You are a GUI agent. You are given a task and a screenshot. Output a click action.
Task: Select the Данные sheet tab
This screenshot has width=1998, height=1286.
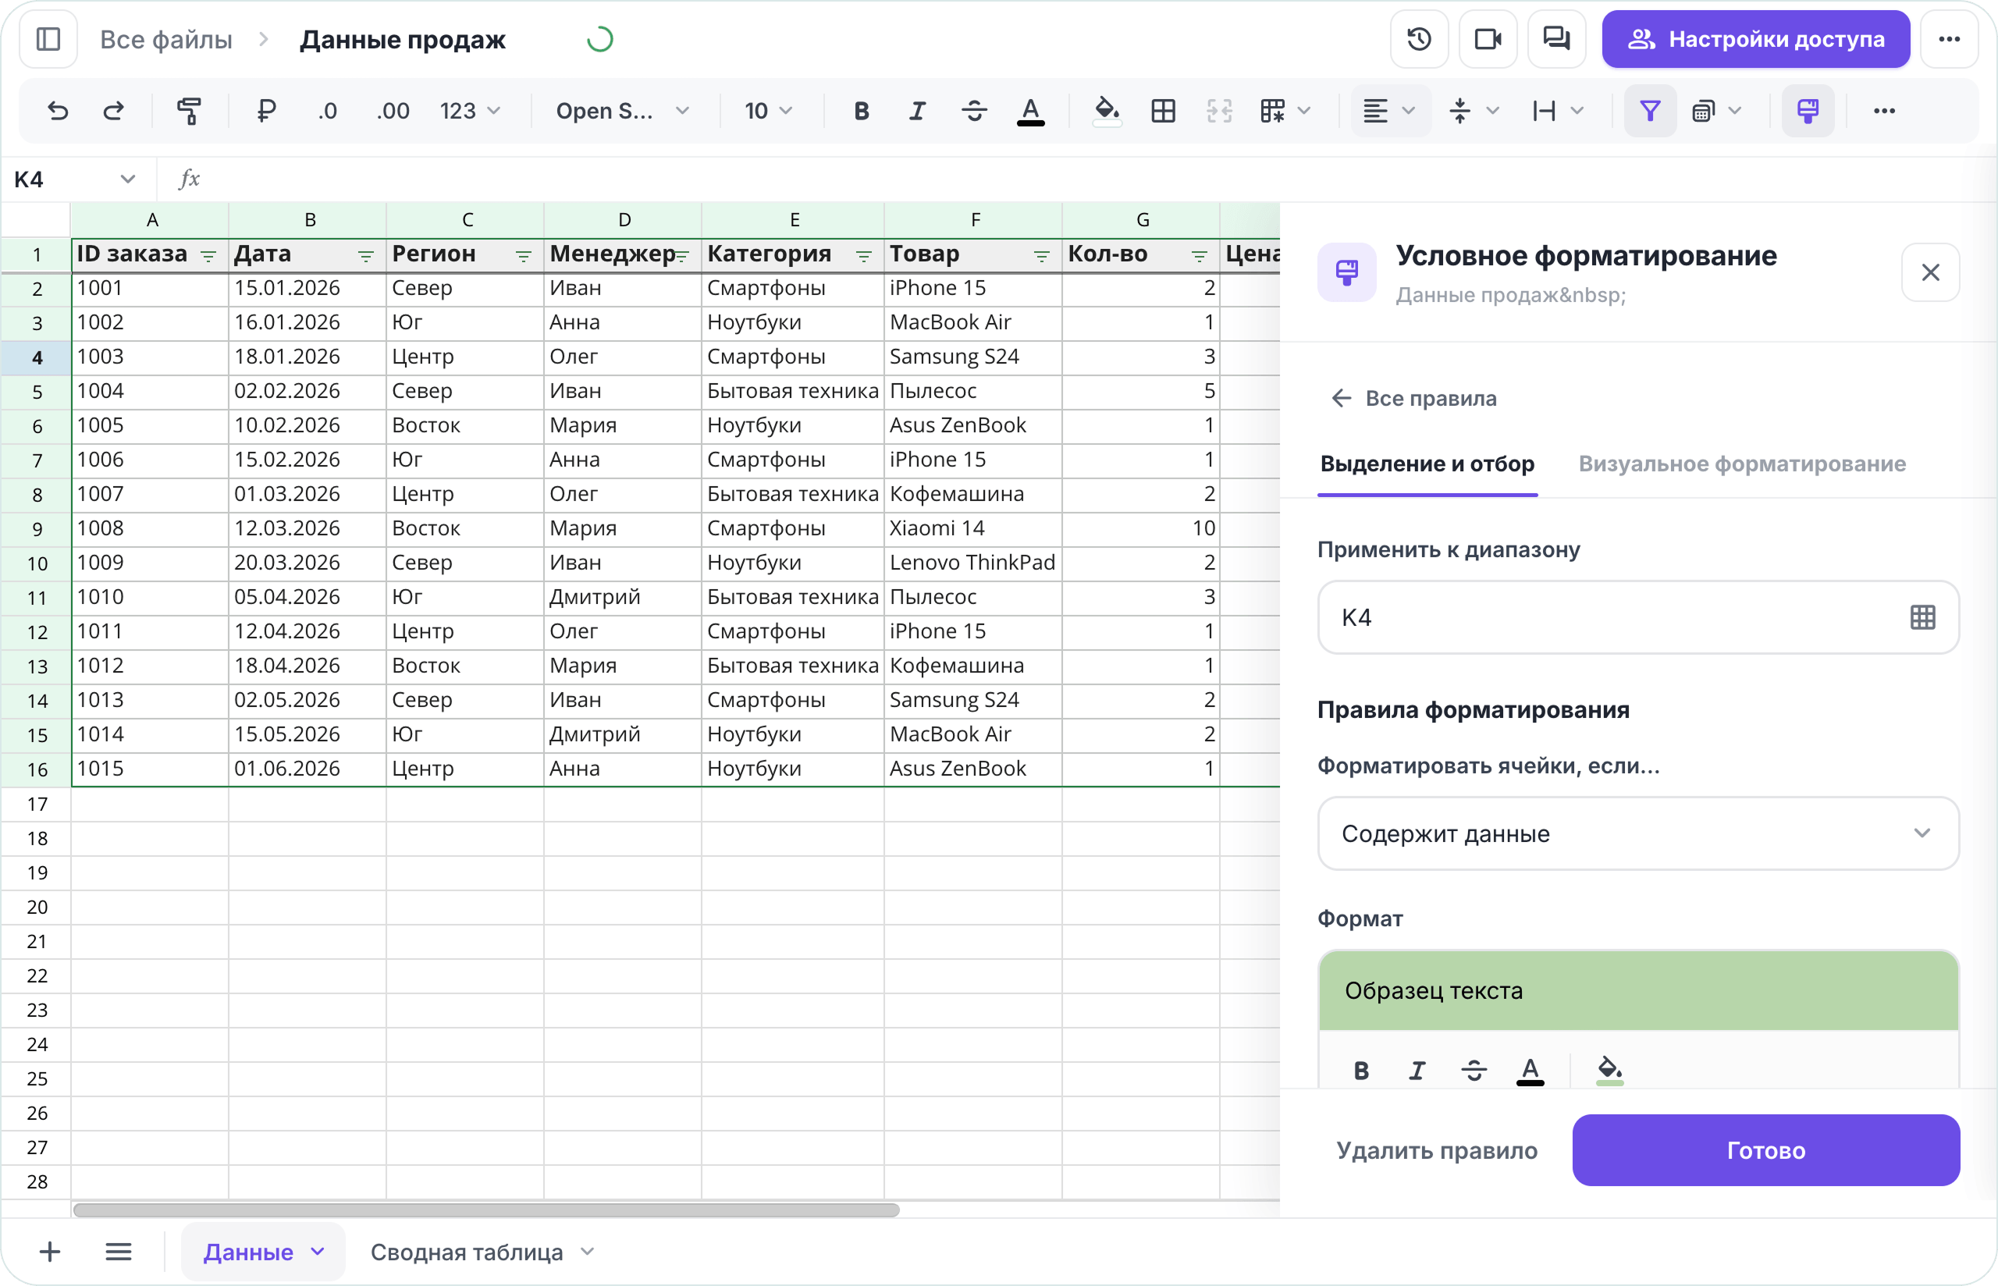248,1252
